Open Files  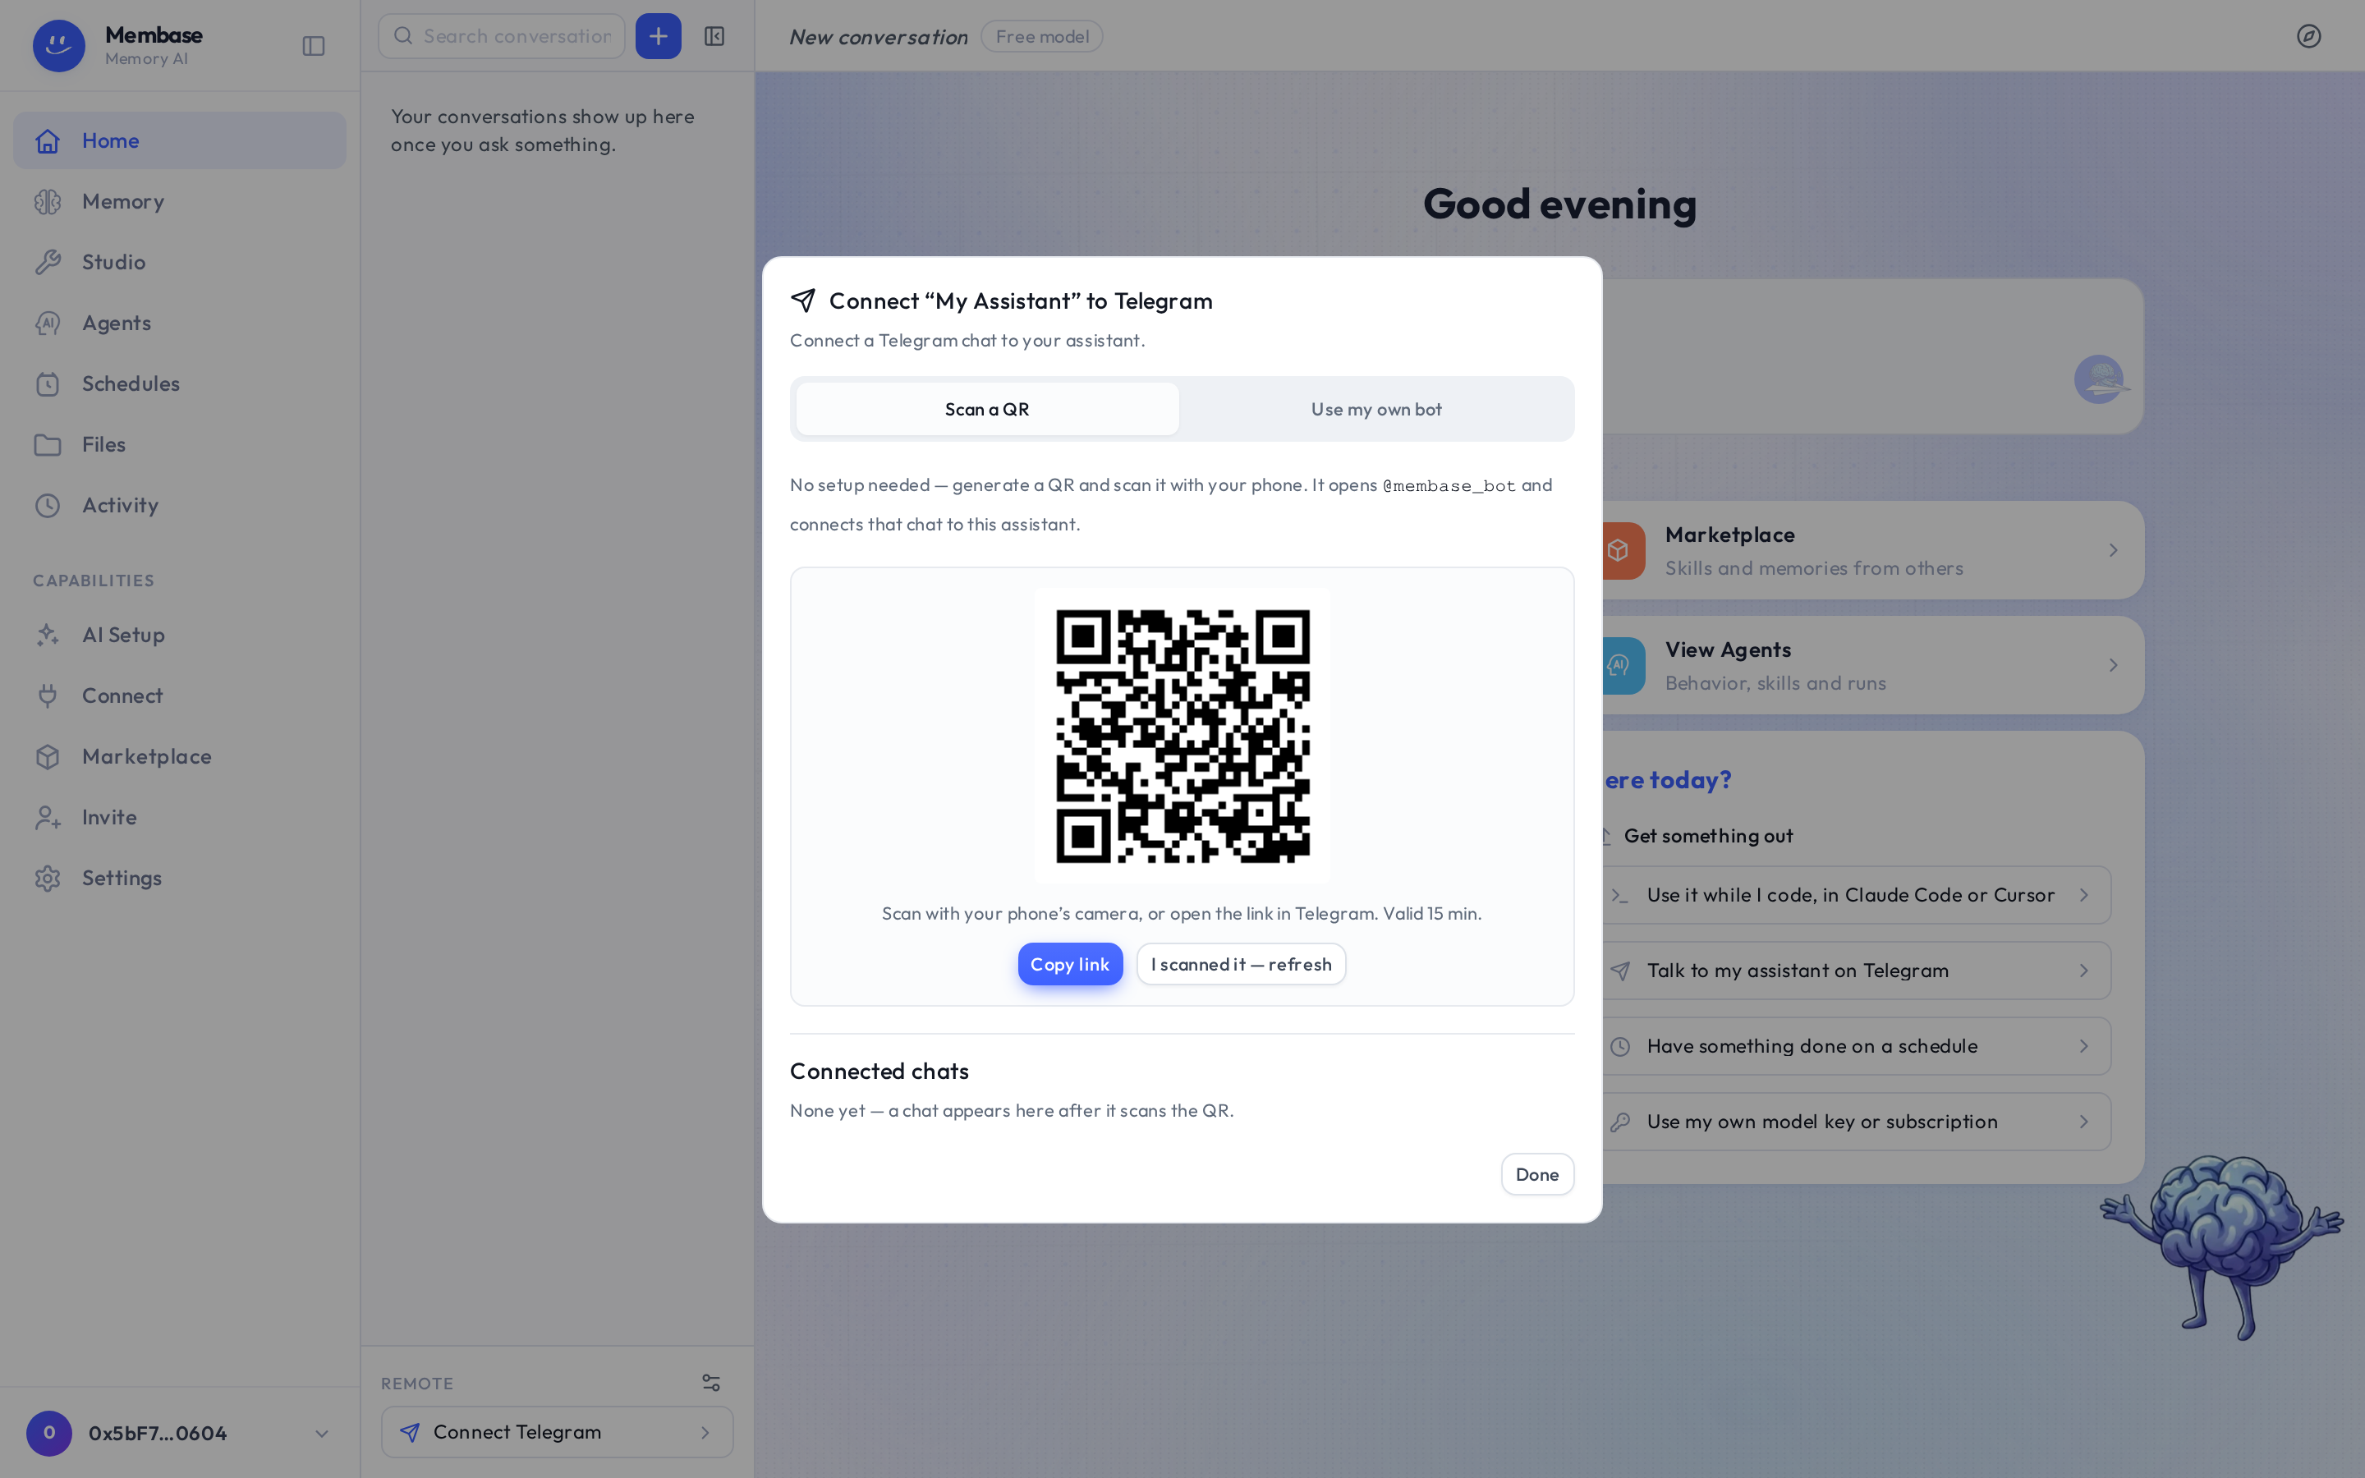(x=180, y=443)
